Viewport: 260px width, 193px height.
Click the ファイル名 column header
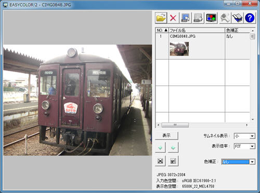click(197, 31)
